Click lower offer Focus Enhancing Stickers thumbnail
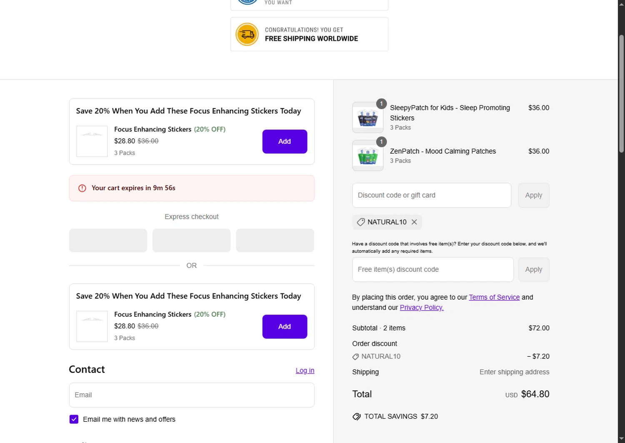This screenshot has height=443, width=625. coord(92,326)
